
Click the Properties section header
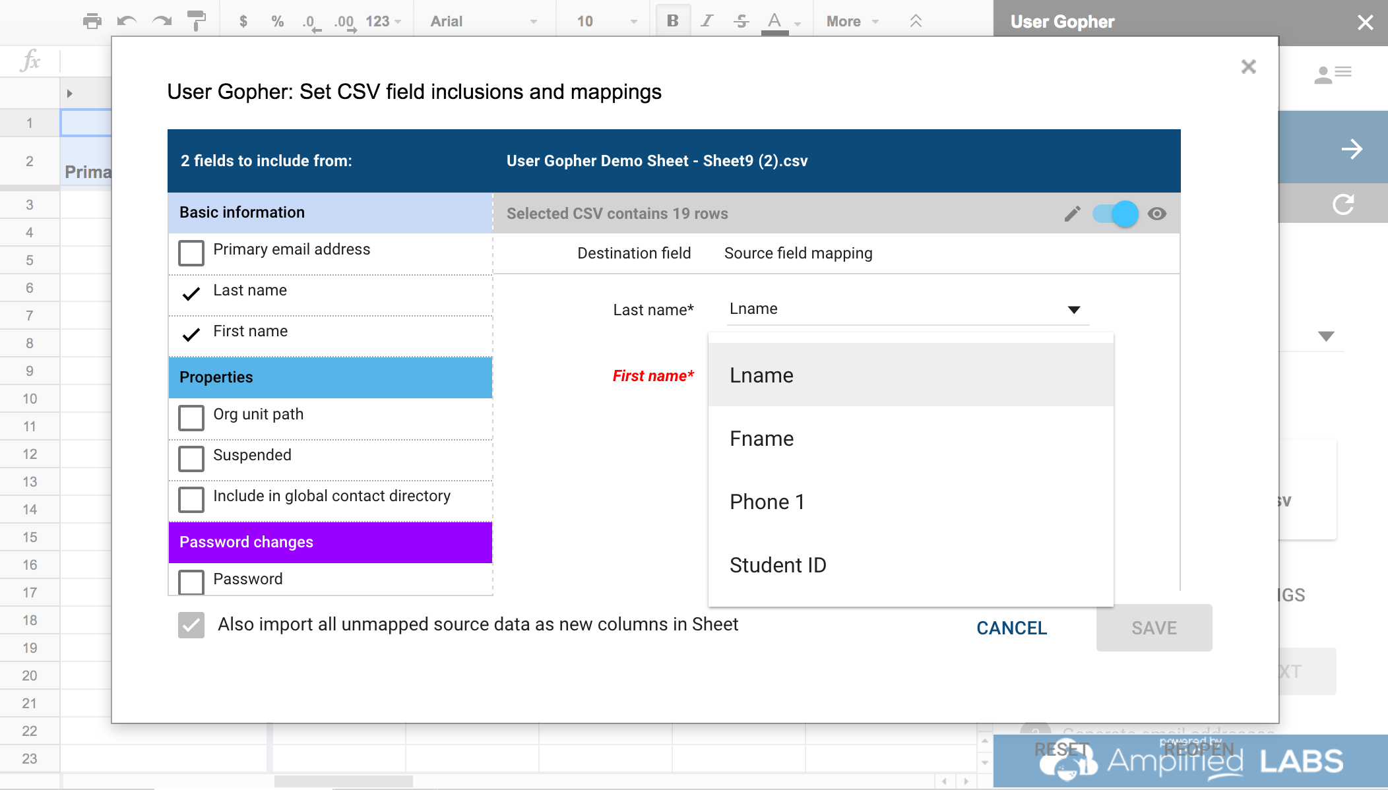coord(331,377)
